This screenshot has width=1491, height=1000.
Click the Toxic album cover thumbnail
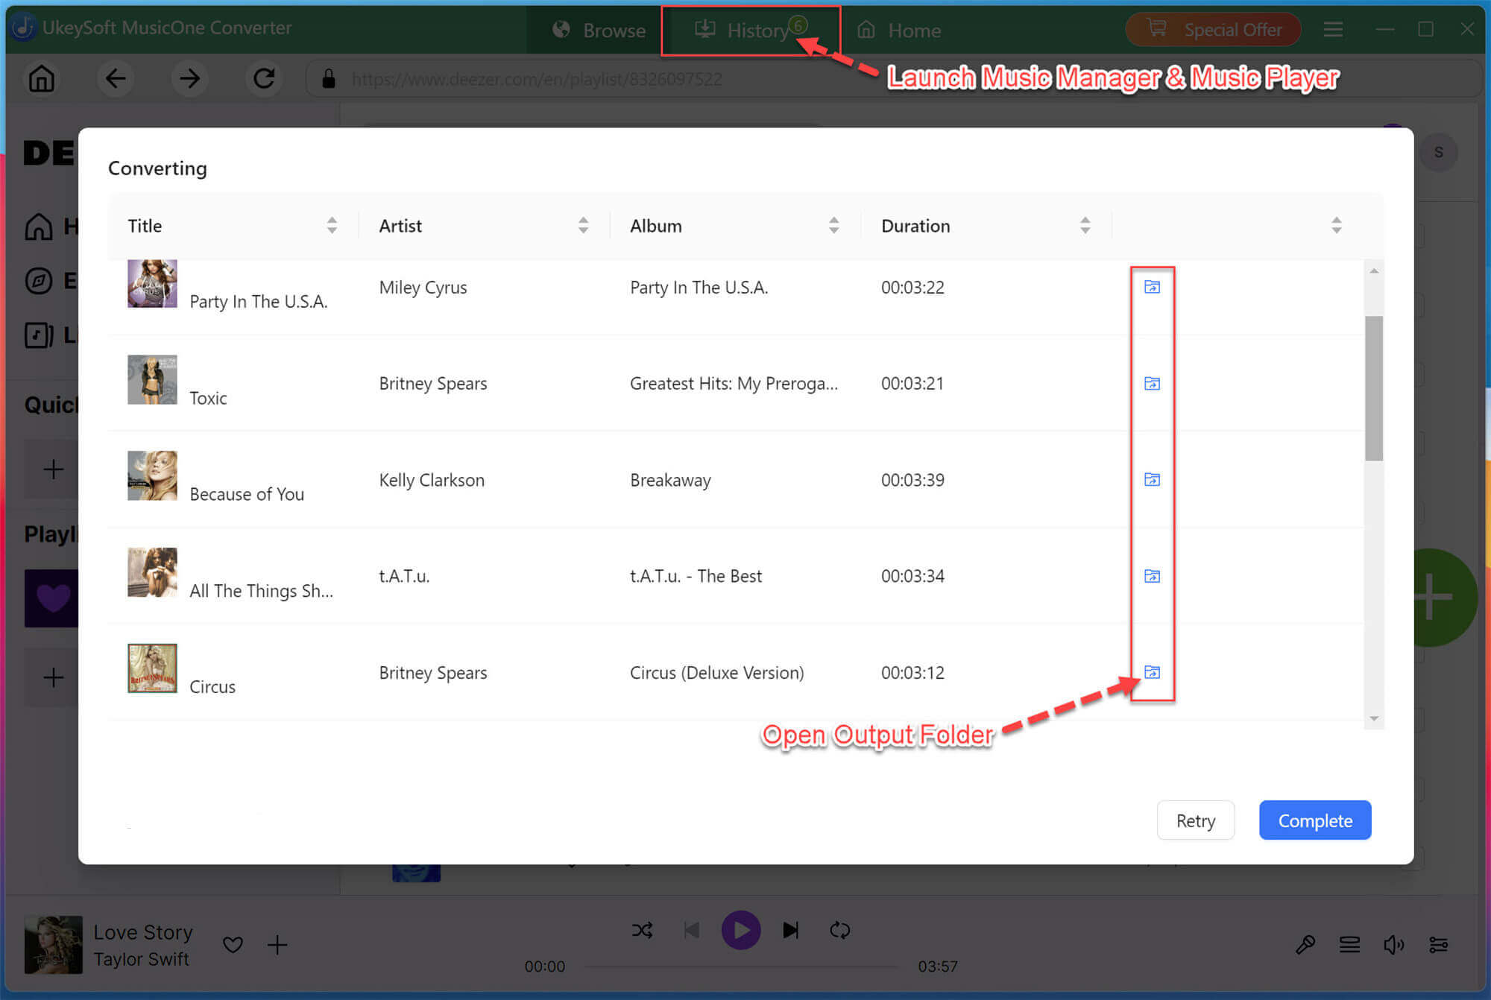pyautogui.click(x=152, y=379)
